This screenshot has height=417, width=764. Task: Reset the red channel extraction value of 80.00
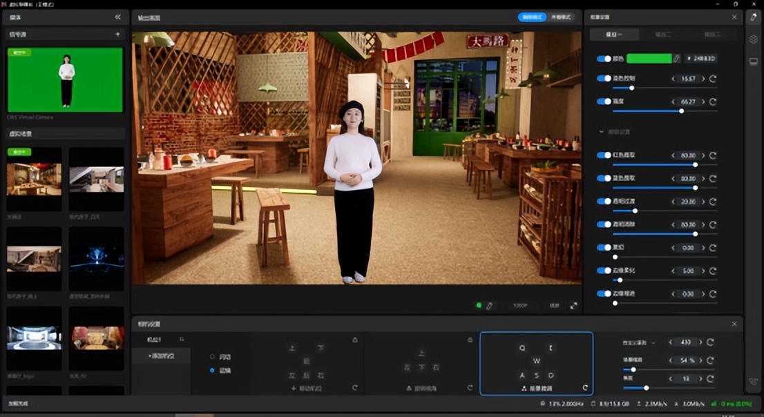click(713, 155)
